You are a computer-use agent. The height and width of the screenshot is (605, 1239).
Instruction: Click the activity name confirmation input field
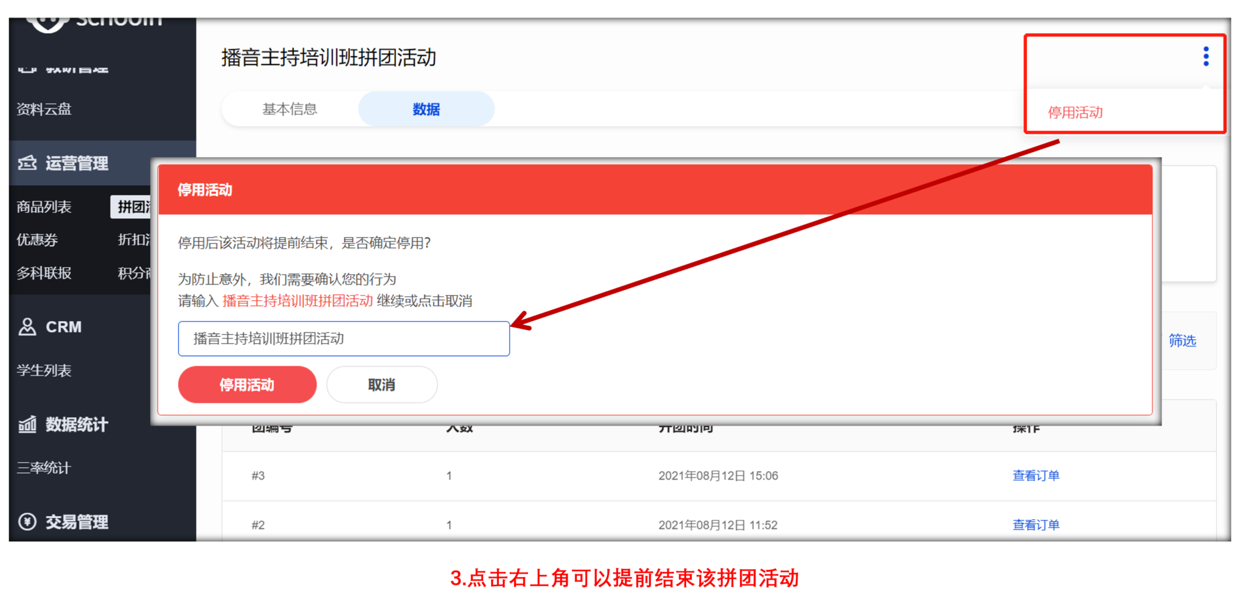(x=343, y=339)
